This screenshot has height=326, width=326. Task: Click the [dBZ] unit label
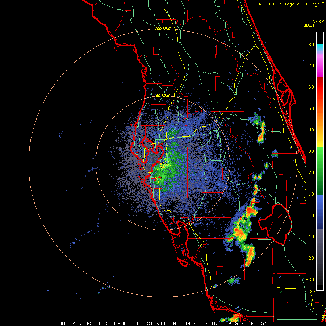[x=308, y=25]
